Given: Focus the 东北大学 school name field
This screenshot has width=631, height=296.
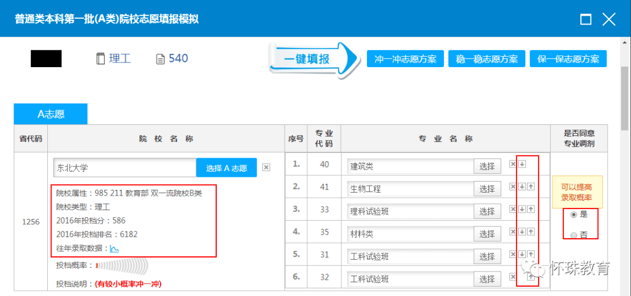Looking at the screenshot, I should (x=125, y=168).
